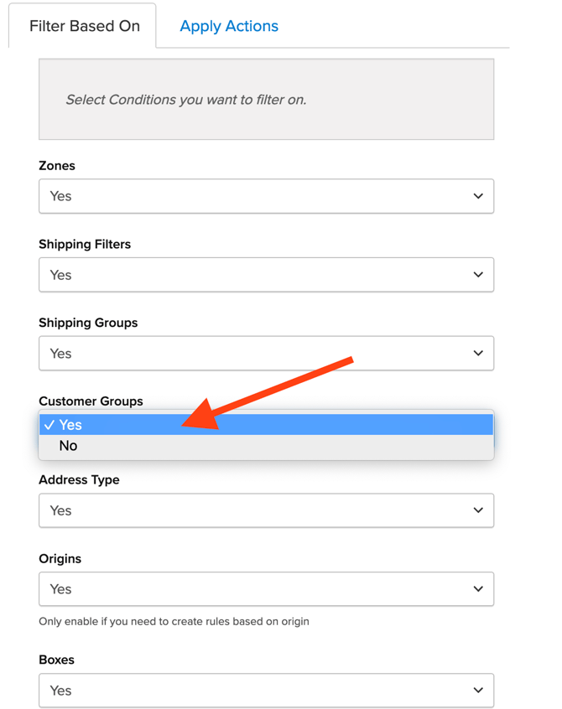
Task: Switch to the Apply Actions tab
Action: click(228, 26)
